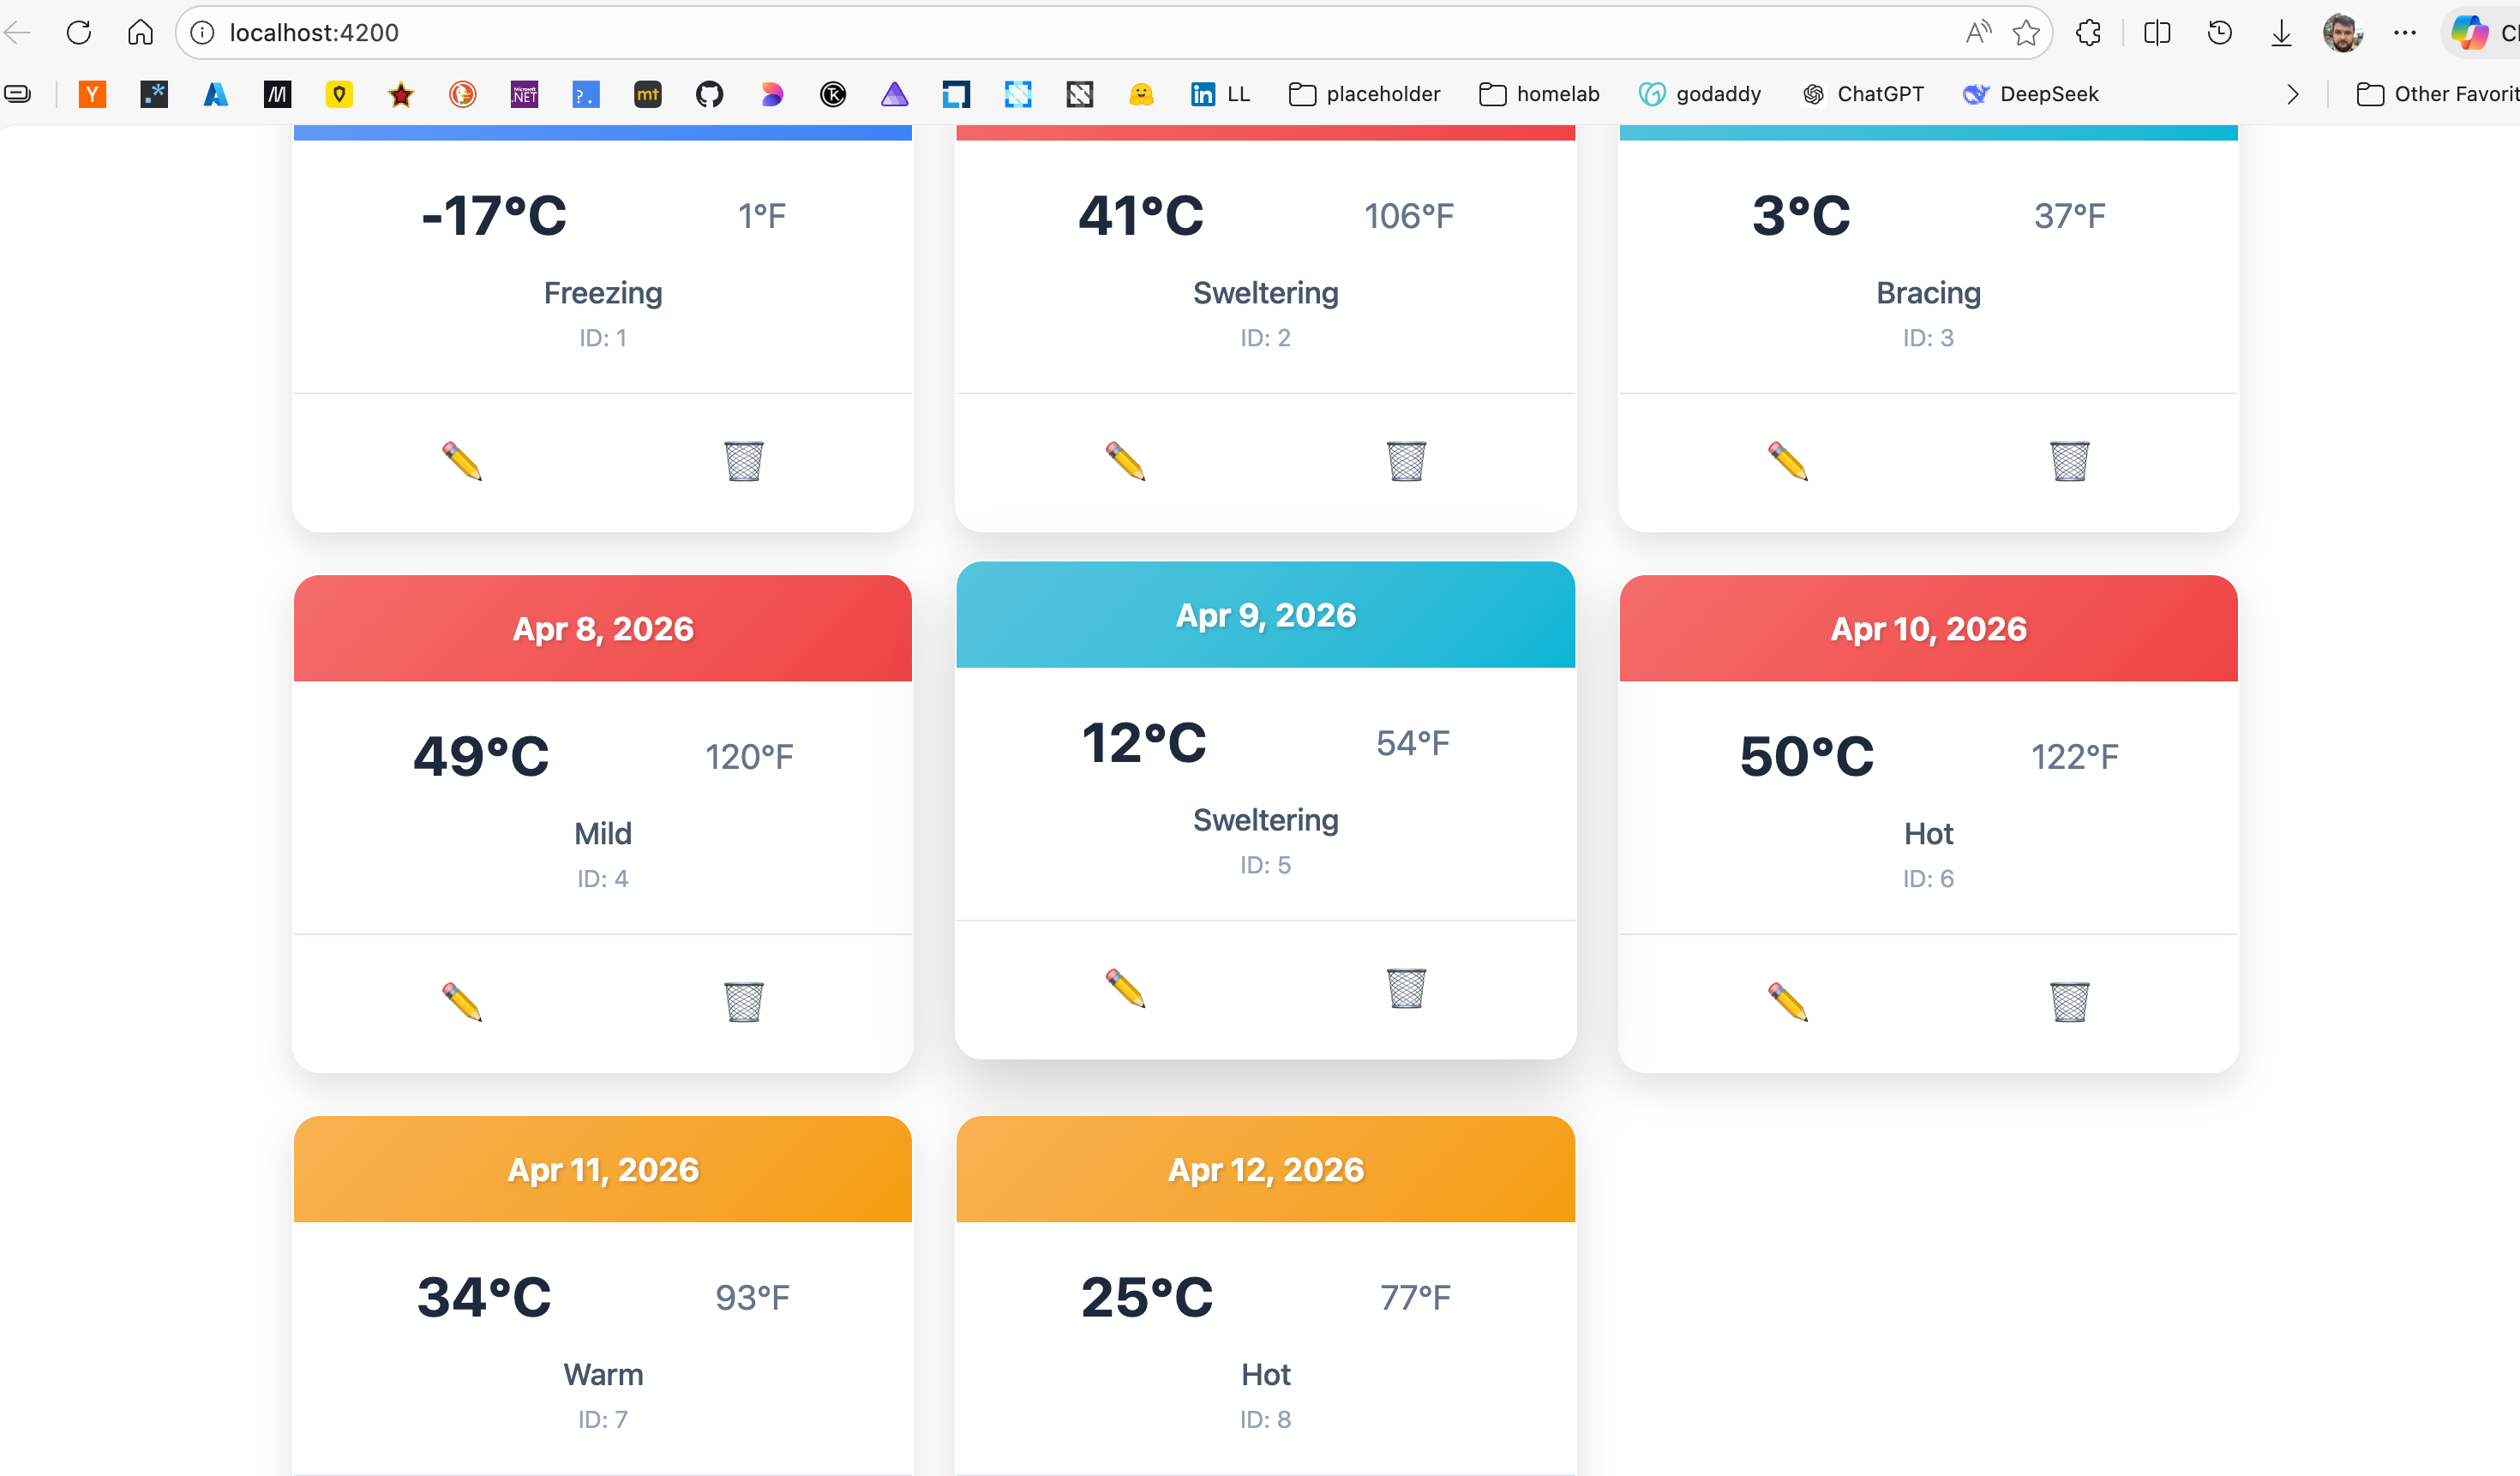Open the downloads panel

(x=2281, y=33)
